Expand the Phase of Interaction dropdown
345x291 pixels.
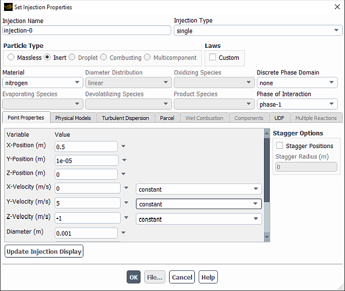pyautogui.click(x=297, y=104)
